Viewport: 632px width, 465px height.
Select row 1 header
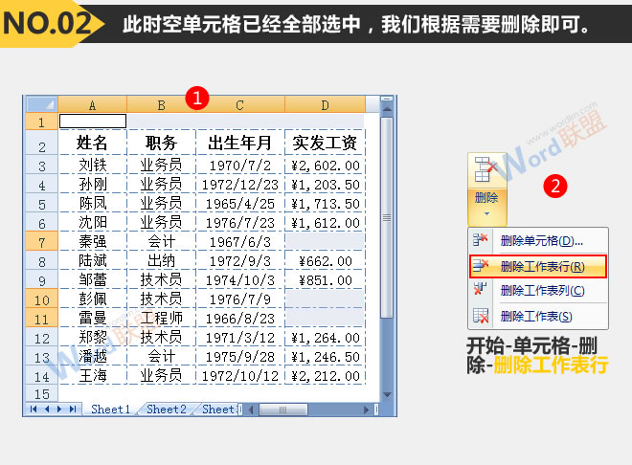click(41, 122)
